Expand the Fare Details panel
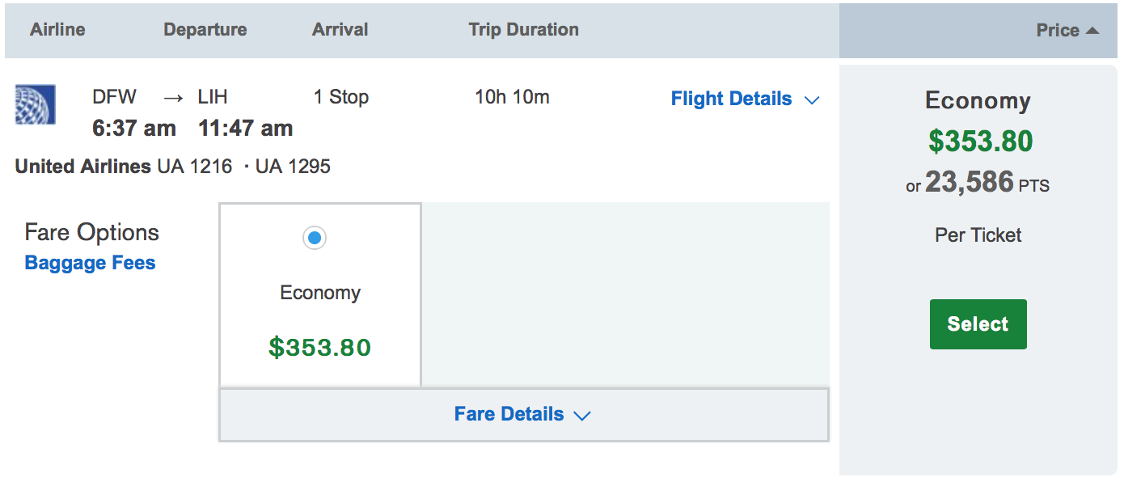The height and width of the screenshot is (482, 1124). click(522, 415)
